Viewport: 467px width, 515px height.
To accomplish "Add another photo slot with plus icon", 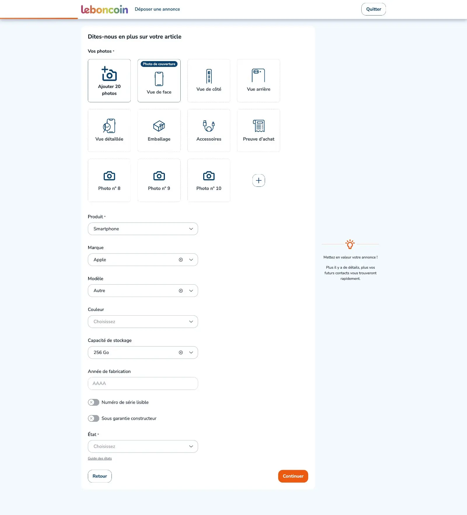I will tap(259, 180).
